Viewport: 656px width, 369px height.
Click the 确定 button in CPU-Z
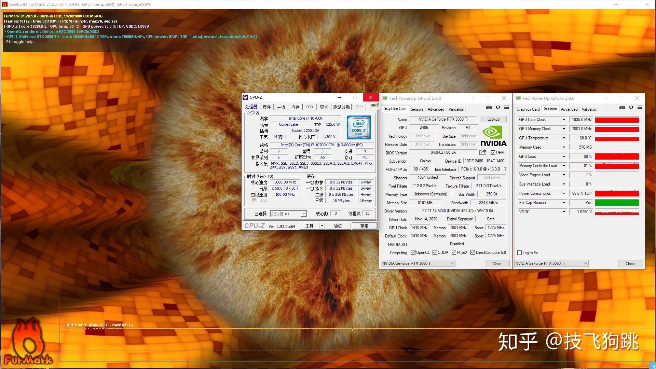364,226
